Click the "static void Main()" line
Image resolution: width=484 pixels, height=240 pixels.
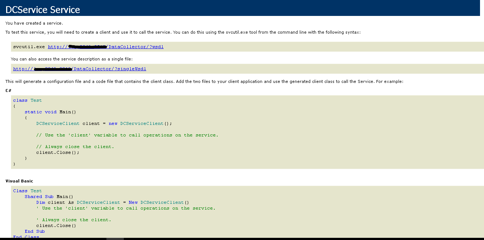coord(50,112)
